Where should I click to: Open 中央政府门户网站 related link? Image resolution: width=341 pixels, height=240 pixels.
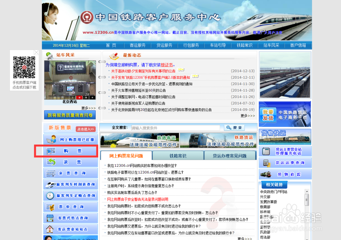coord(273,192)
